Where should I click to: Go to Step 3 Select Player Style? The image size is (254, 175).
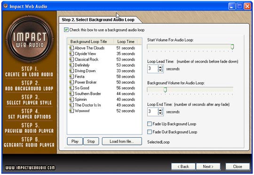(x=29, y=100)
